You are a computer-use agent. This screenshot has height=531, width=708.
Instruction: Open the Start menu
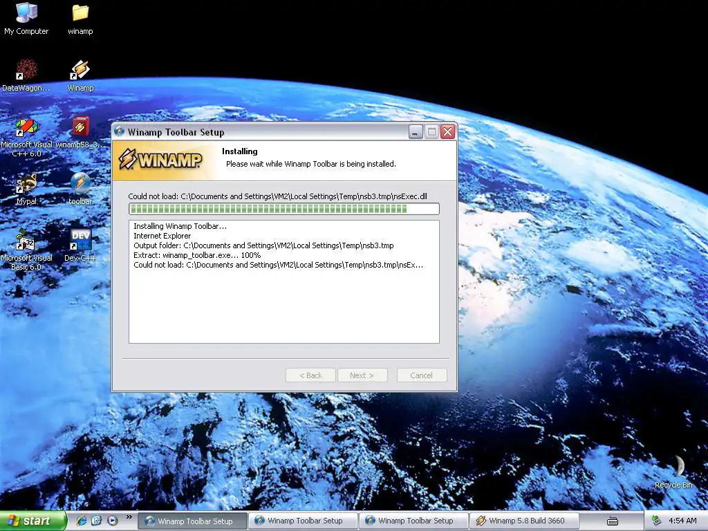(x=32, y=521)
